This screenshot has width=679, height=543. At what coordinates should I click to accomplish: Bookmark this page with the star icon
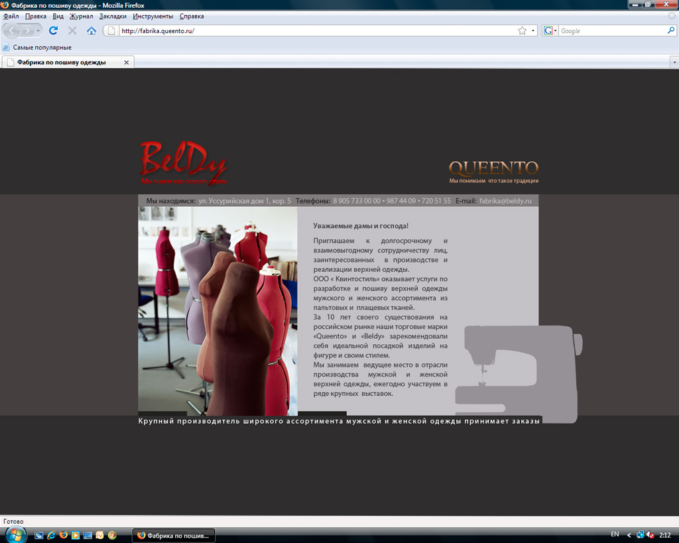pyautogui.click(x=523, y=30)
